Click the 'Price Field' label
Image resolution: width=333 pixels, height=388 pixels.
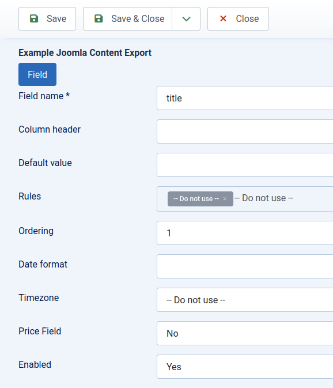pyautogui.click(x=40, y=331)
